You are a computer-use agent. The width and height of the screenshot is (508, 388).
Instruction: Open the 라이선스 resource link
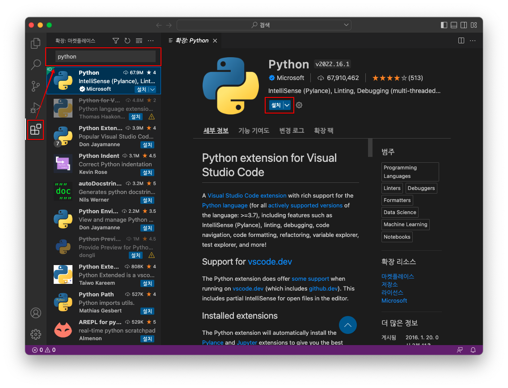pyautogui.click(x=392, y=292)
